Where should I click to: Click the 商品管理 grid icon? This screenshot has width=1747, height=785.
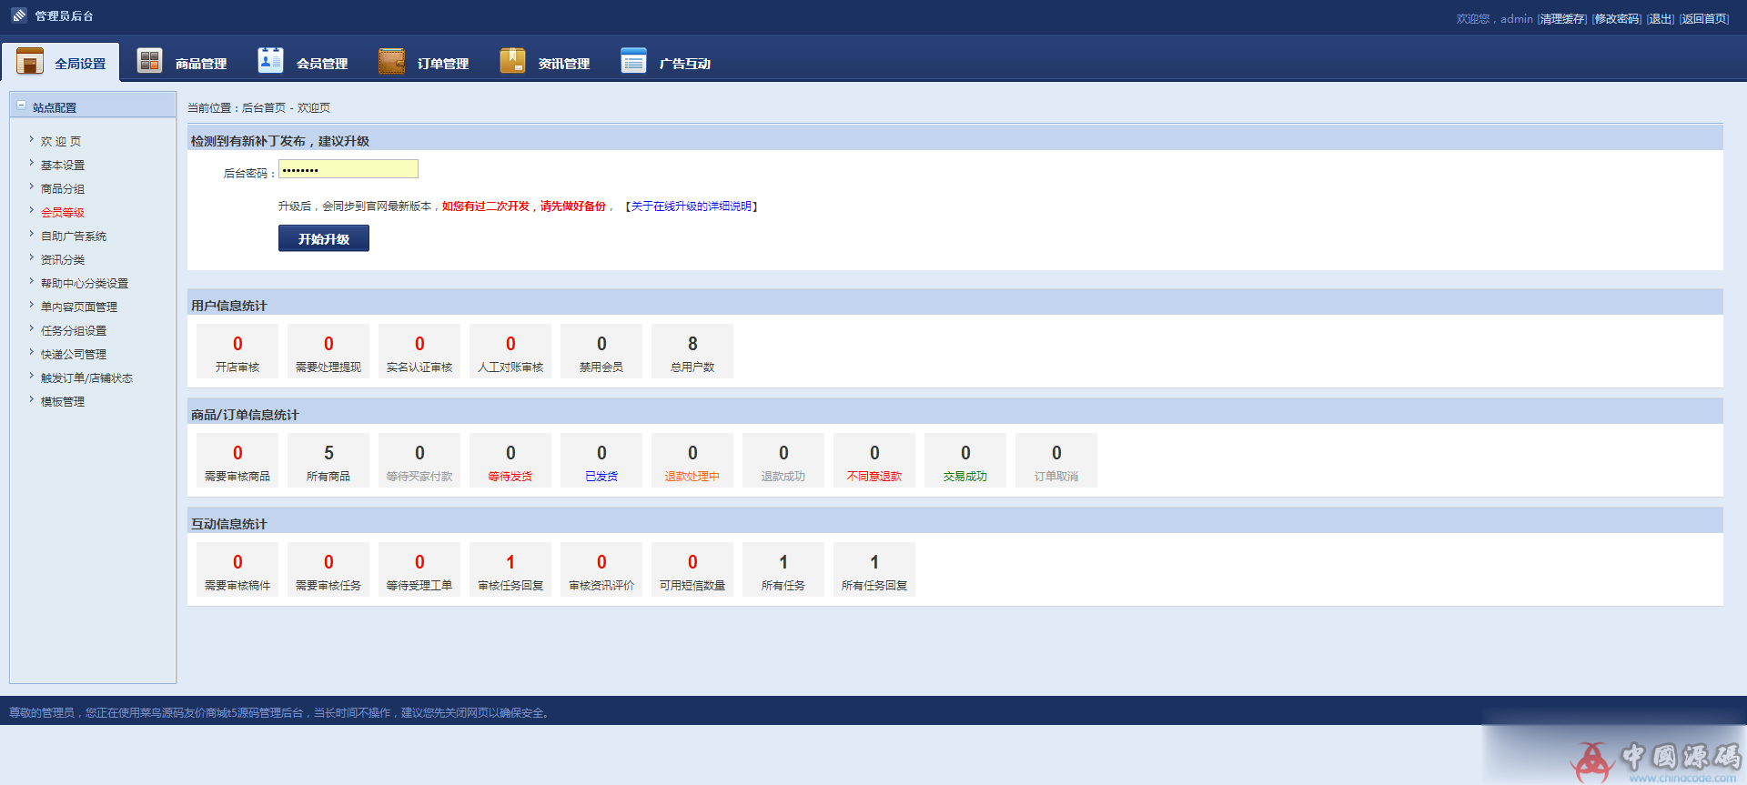149,61
